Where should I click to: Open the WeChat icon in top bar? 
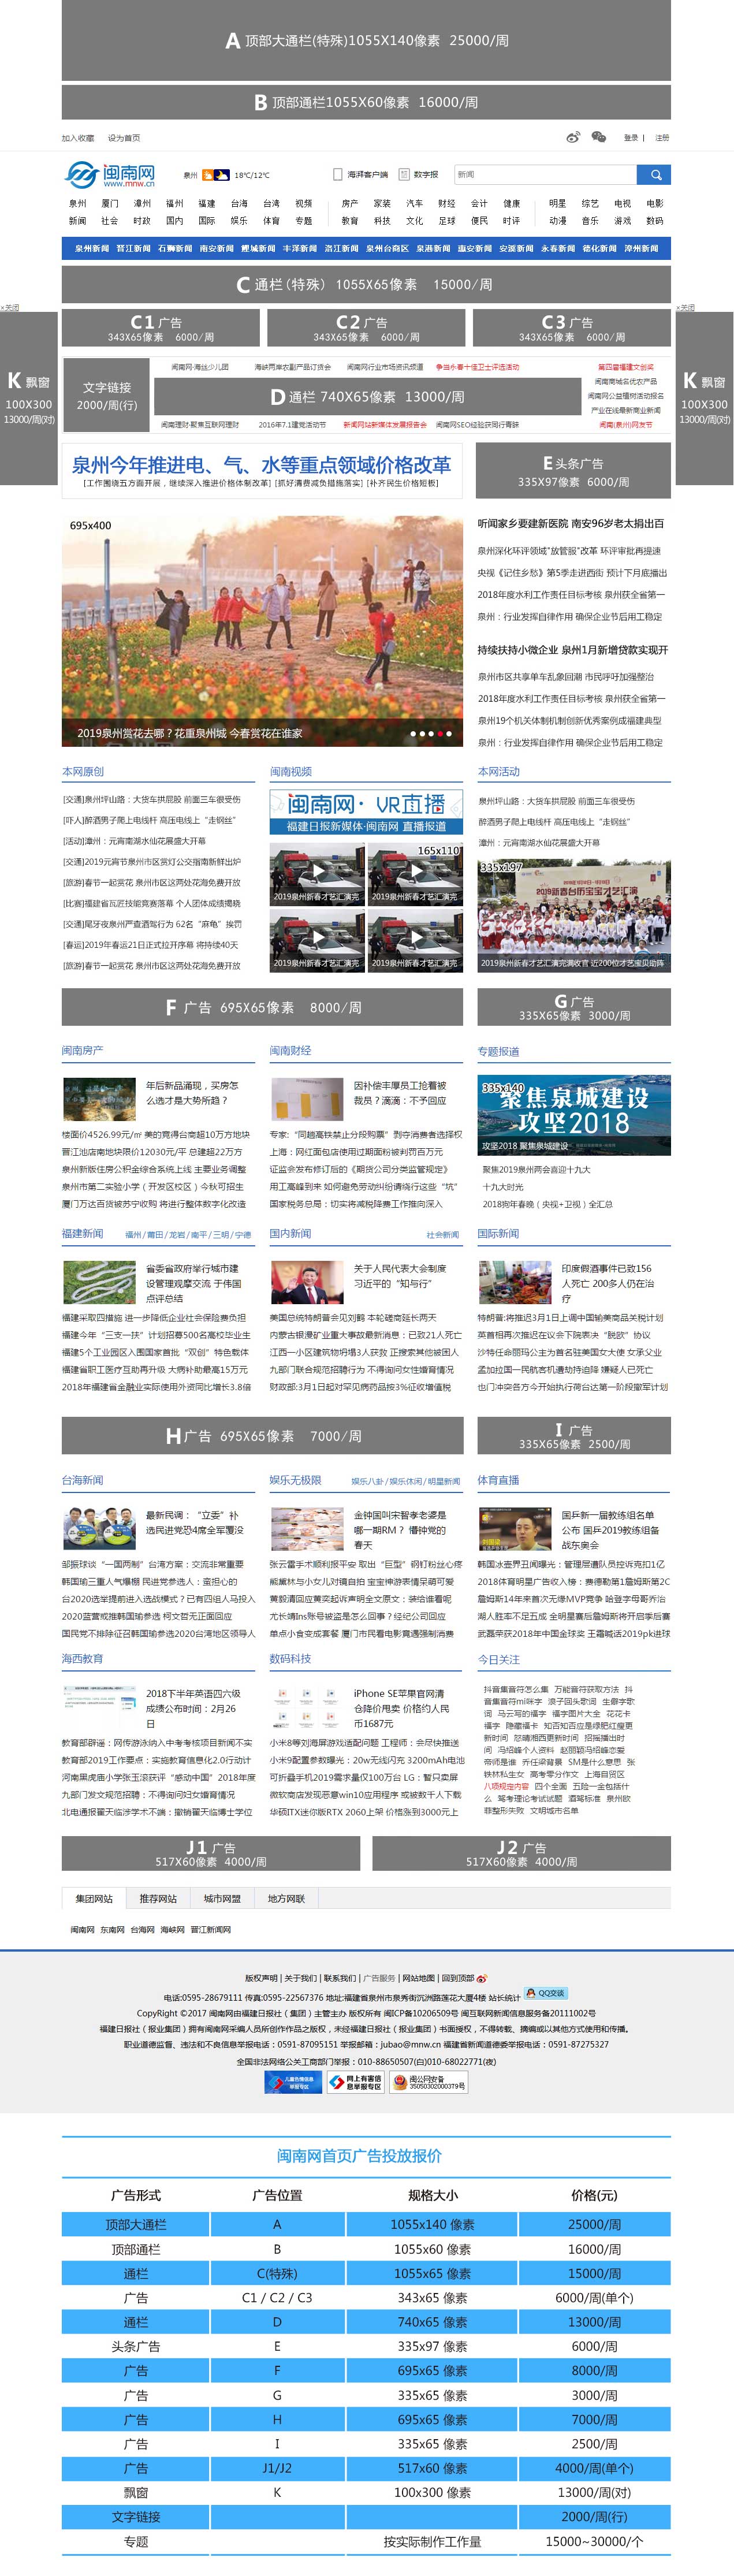click(x=599, y=137)
